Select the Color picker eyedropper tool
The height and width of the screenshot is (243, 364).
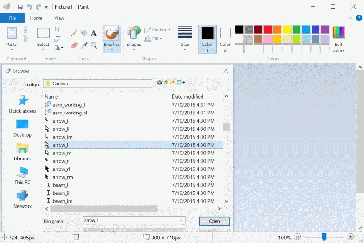tap(84, 45)
